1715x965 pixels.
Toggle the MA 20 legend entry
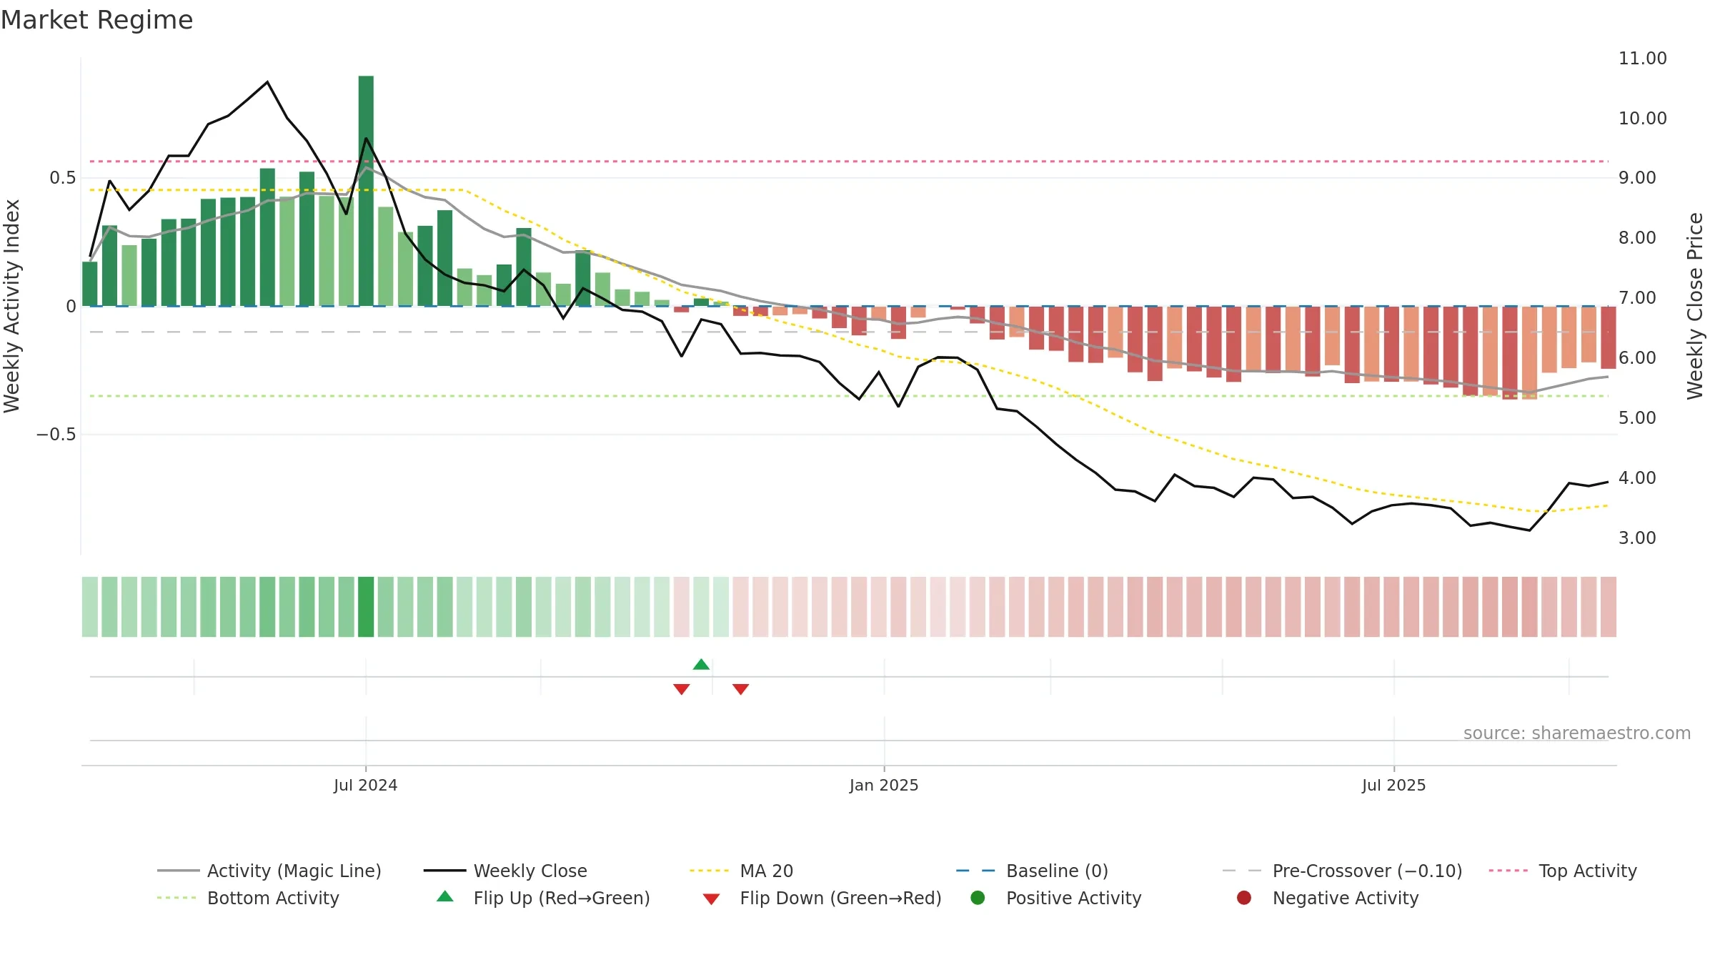click(x=741, y=871)
